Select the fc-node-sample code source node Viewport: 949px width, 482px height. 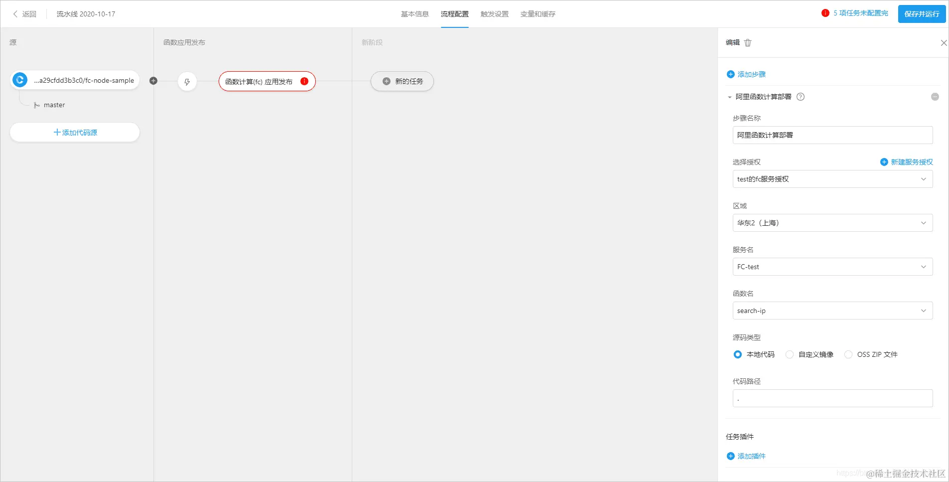pos(75,80)
